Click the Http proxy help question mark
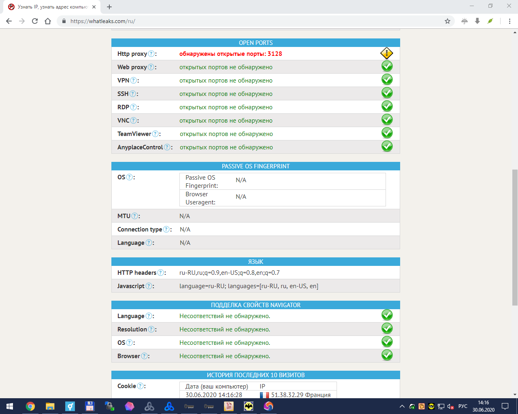 coord(151,54)
